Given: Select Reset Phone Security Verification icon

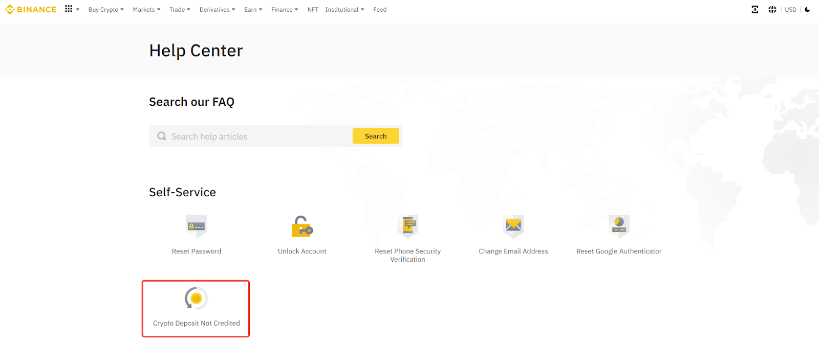Looking at the screenshot, I should pos(408,226).
